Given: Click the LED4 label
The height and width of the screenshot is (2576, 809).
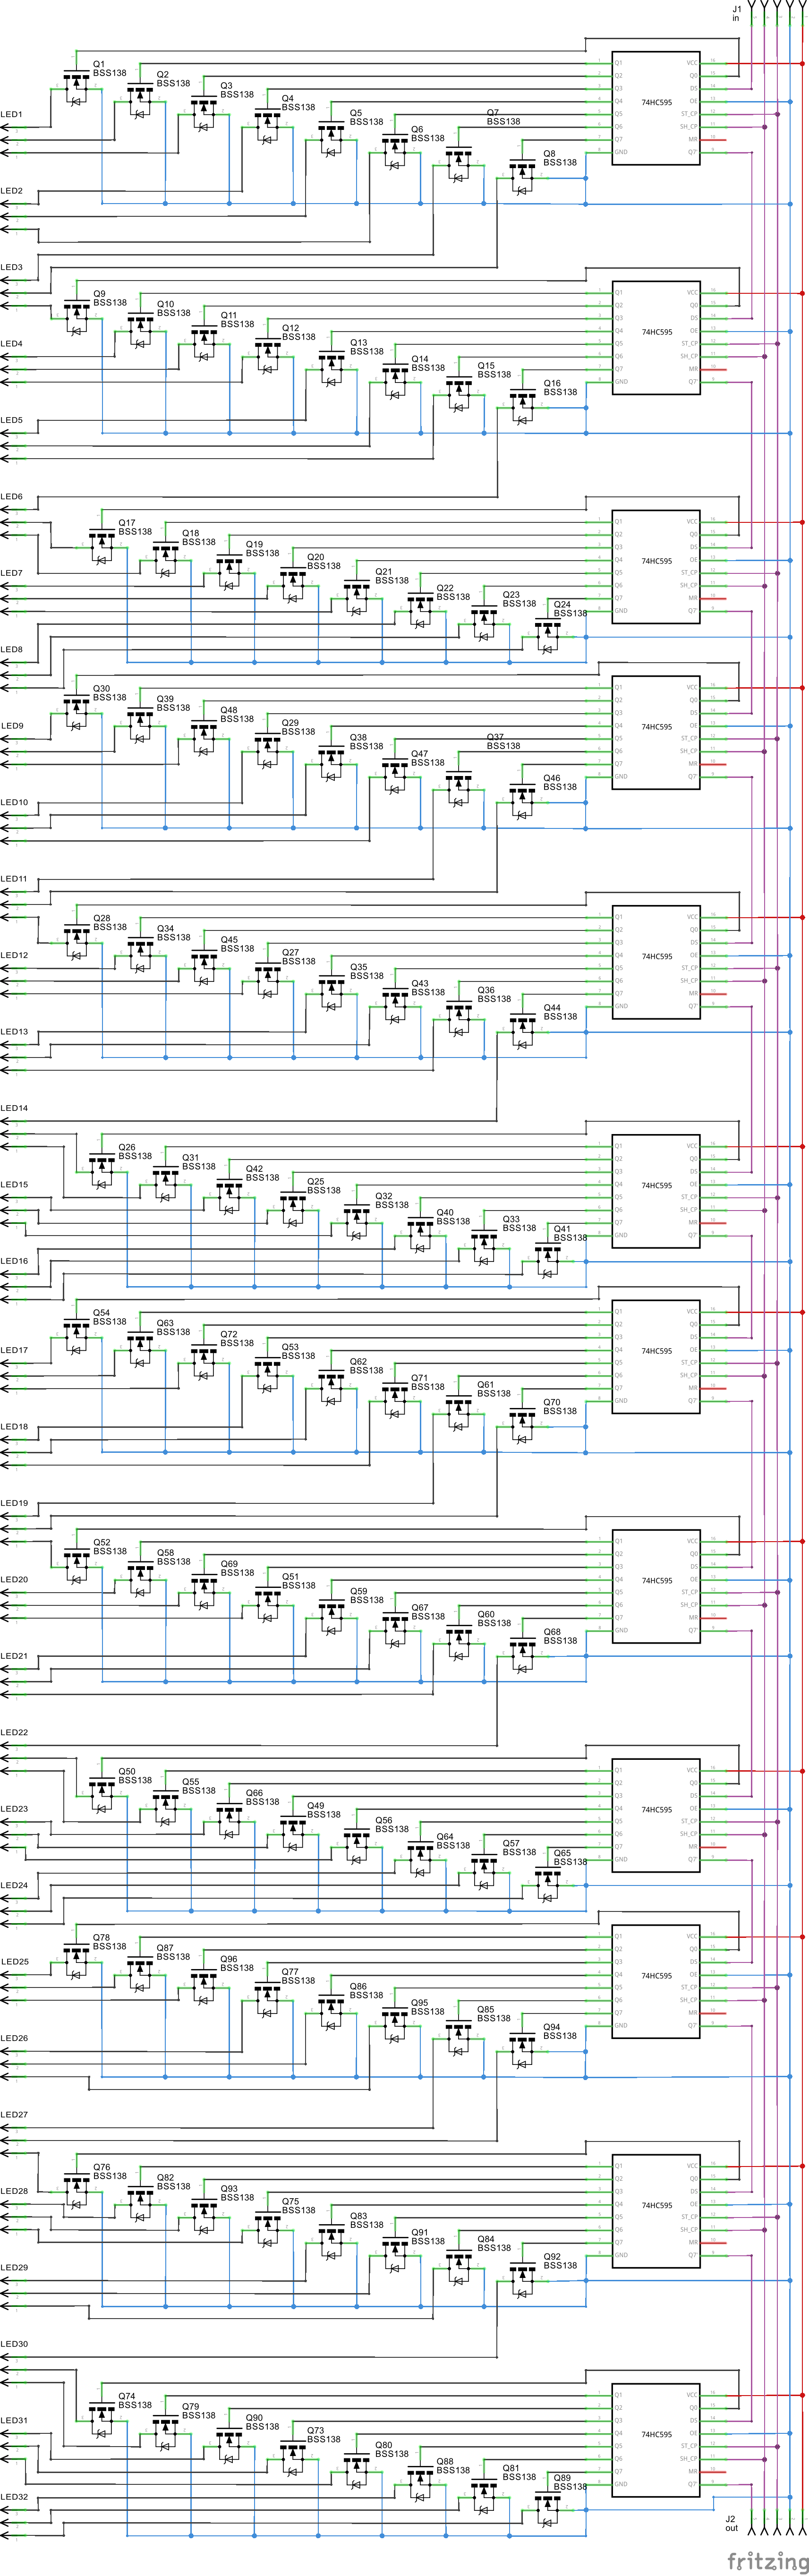Looking at the screenshot, I should (x=12, y=344).
